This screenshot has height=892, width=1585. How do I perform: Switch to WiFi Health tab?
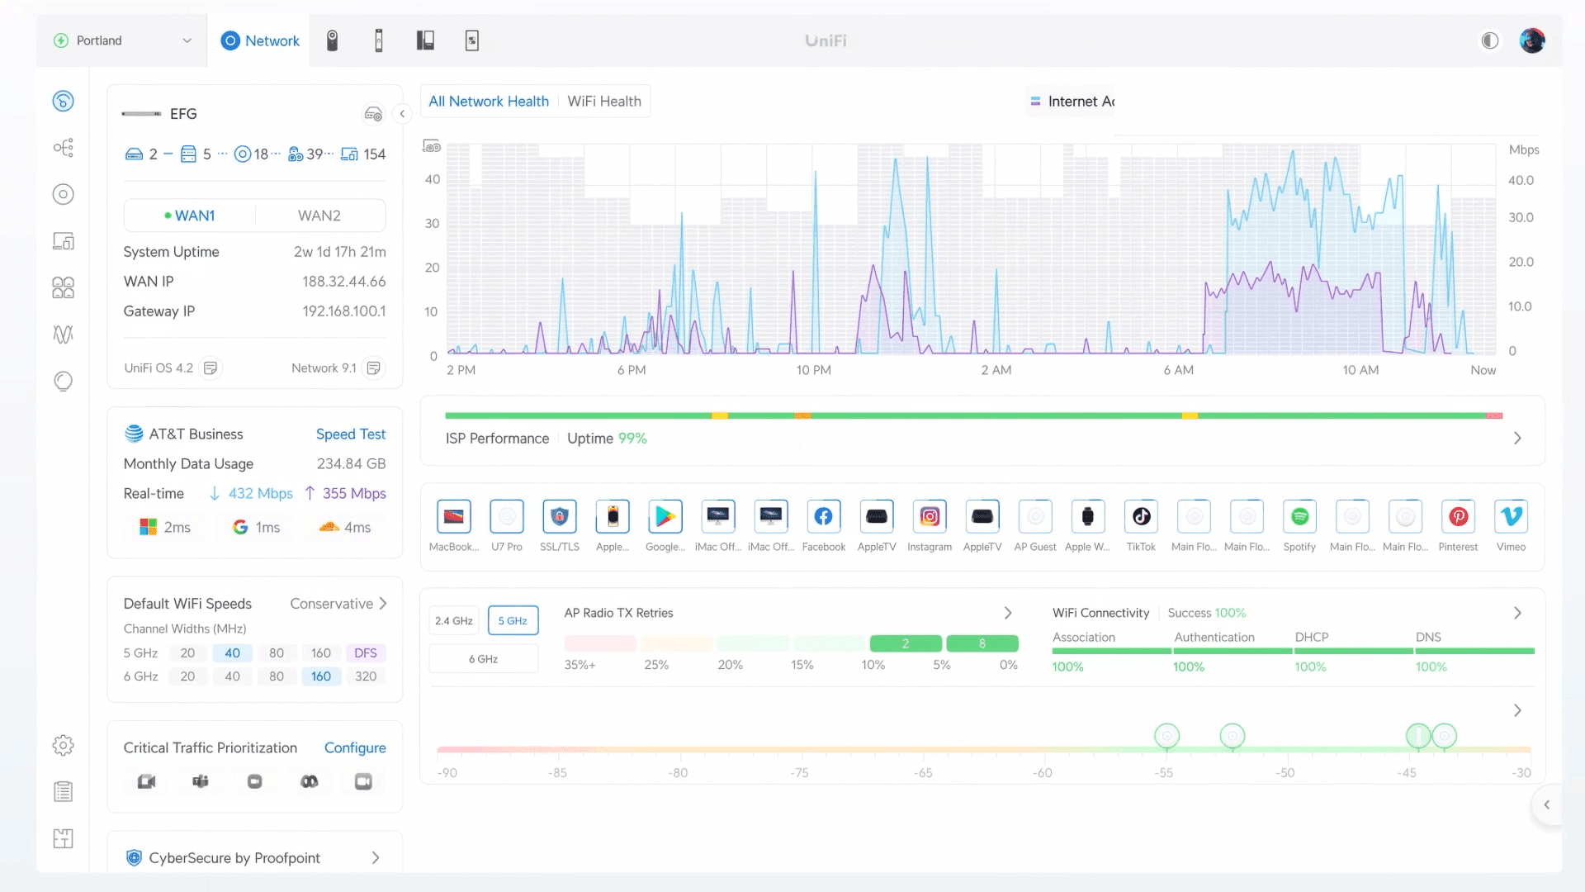604,102
